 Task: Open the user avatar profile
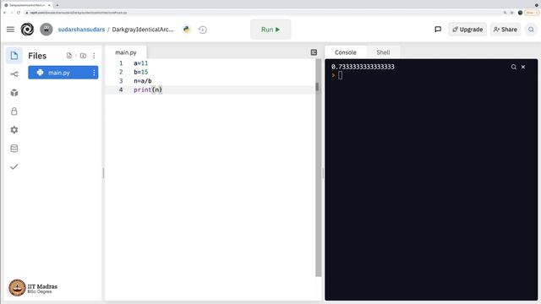tap(46, 30)
